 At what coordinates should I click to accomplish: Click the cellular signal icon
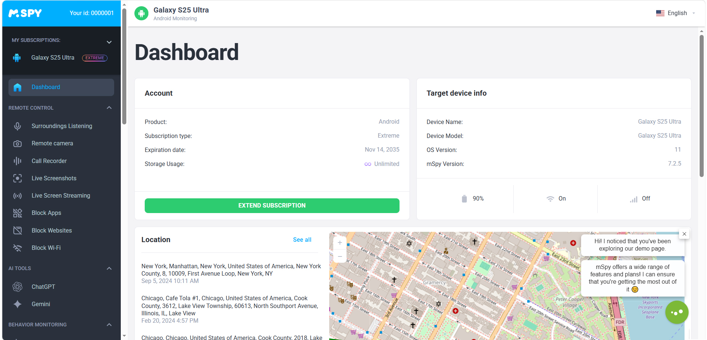point(634,199)
